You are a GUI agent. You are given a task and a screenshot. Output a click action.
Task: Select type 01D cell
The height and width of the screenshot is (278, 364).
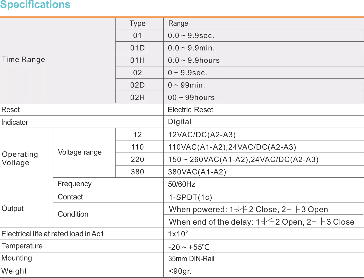point(137,48)
